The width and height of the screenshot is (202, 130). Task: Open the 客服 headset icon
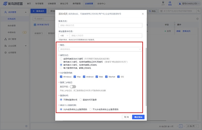tap(170, 3)
